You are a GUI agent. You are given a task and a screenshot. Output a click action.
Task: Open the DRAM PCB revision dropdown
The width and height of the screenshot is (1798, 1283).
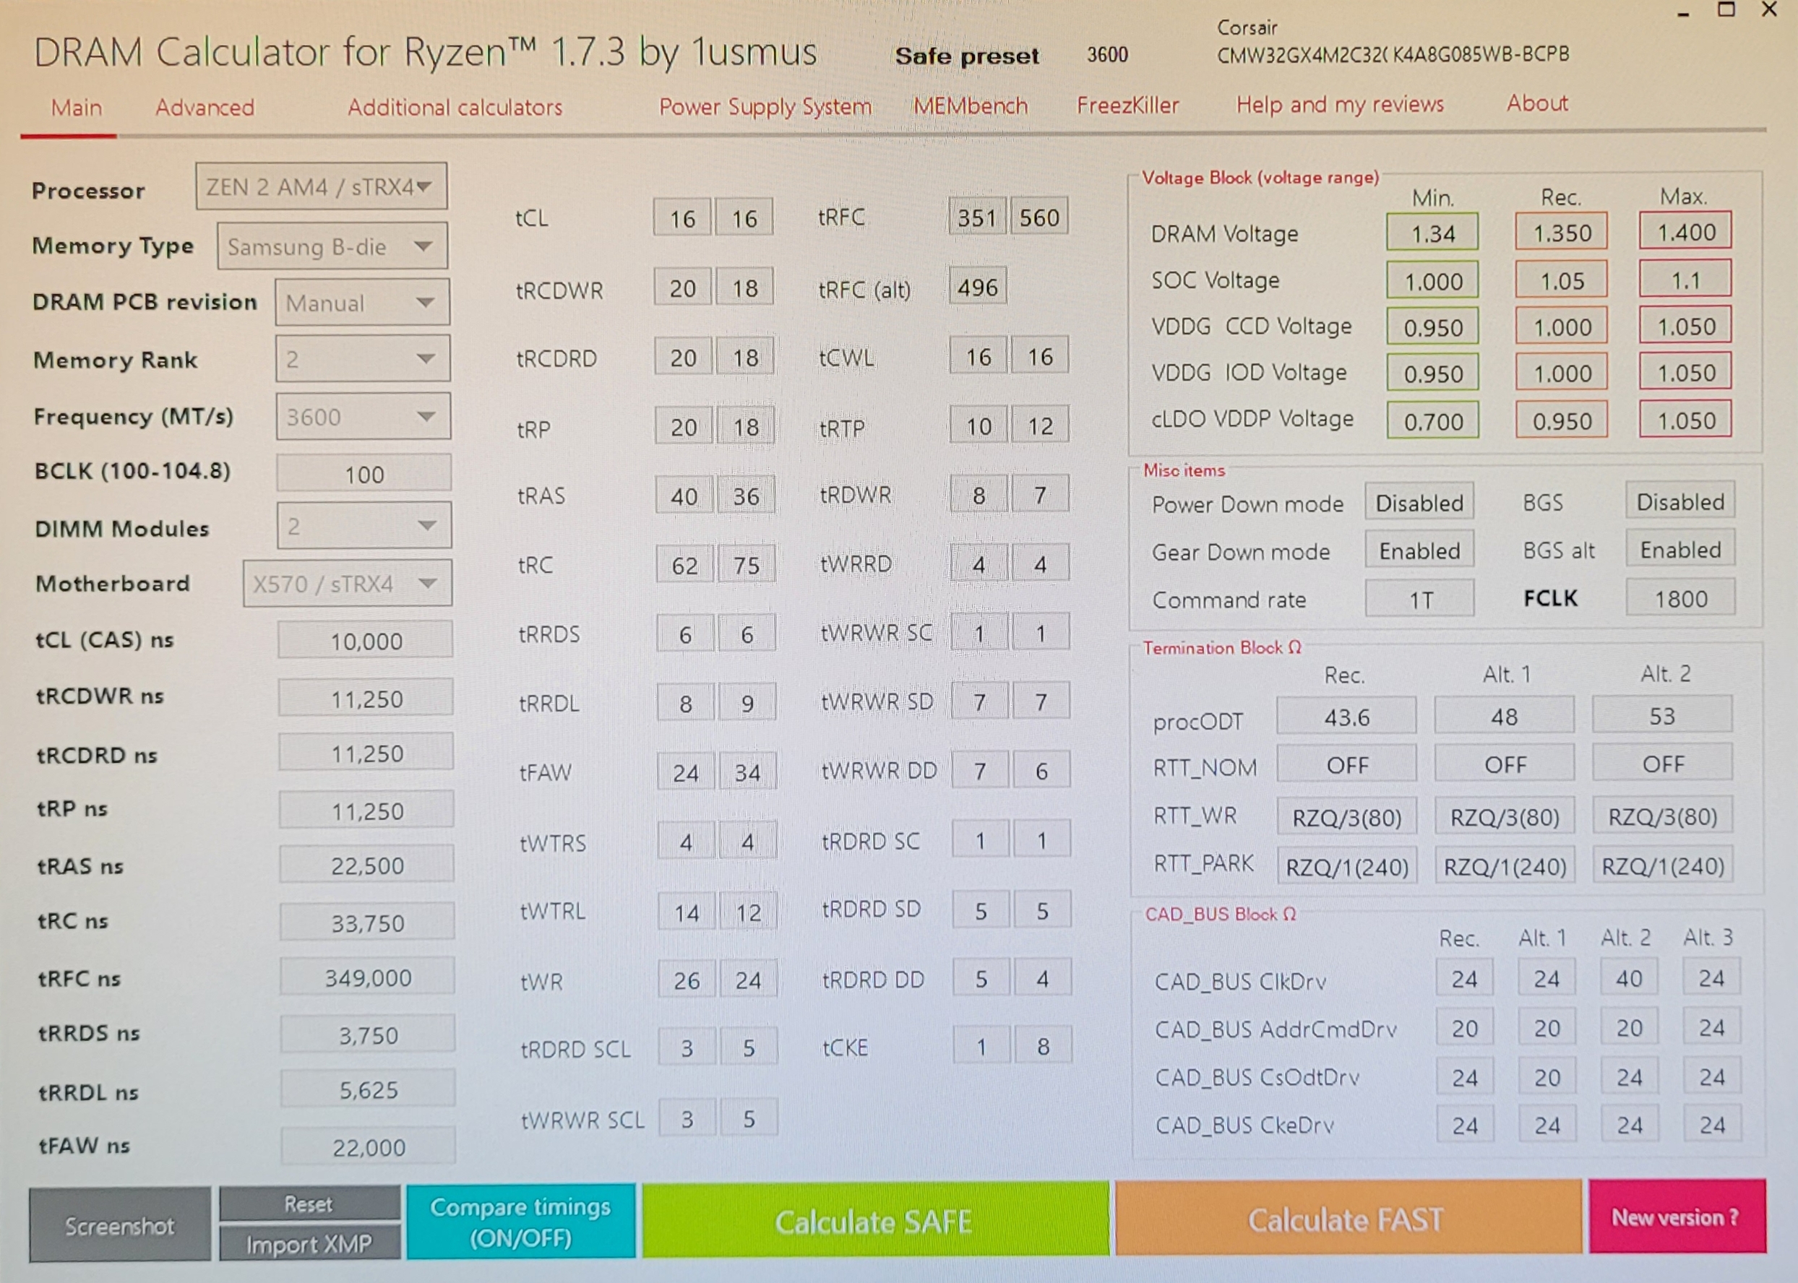[362, 303]
